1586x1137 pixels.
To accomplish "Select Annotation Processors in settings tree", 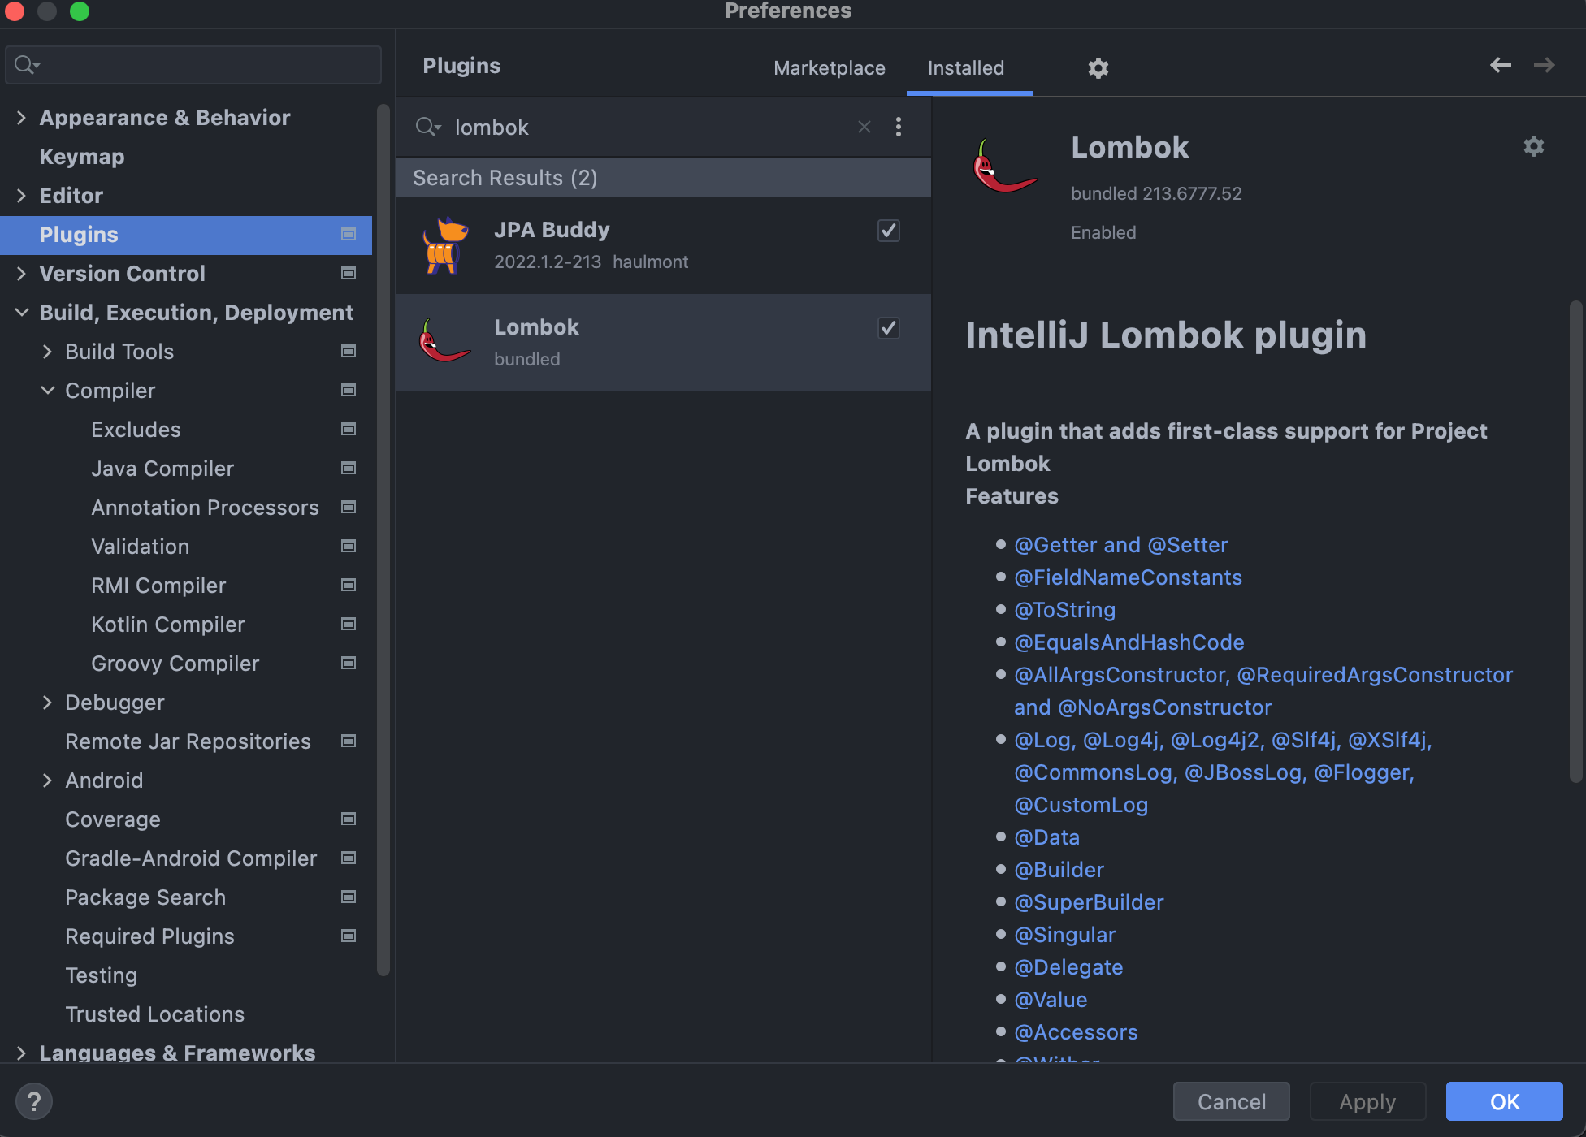I will click(x=205, y=508).
